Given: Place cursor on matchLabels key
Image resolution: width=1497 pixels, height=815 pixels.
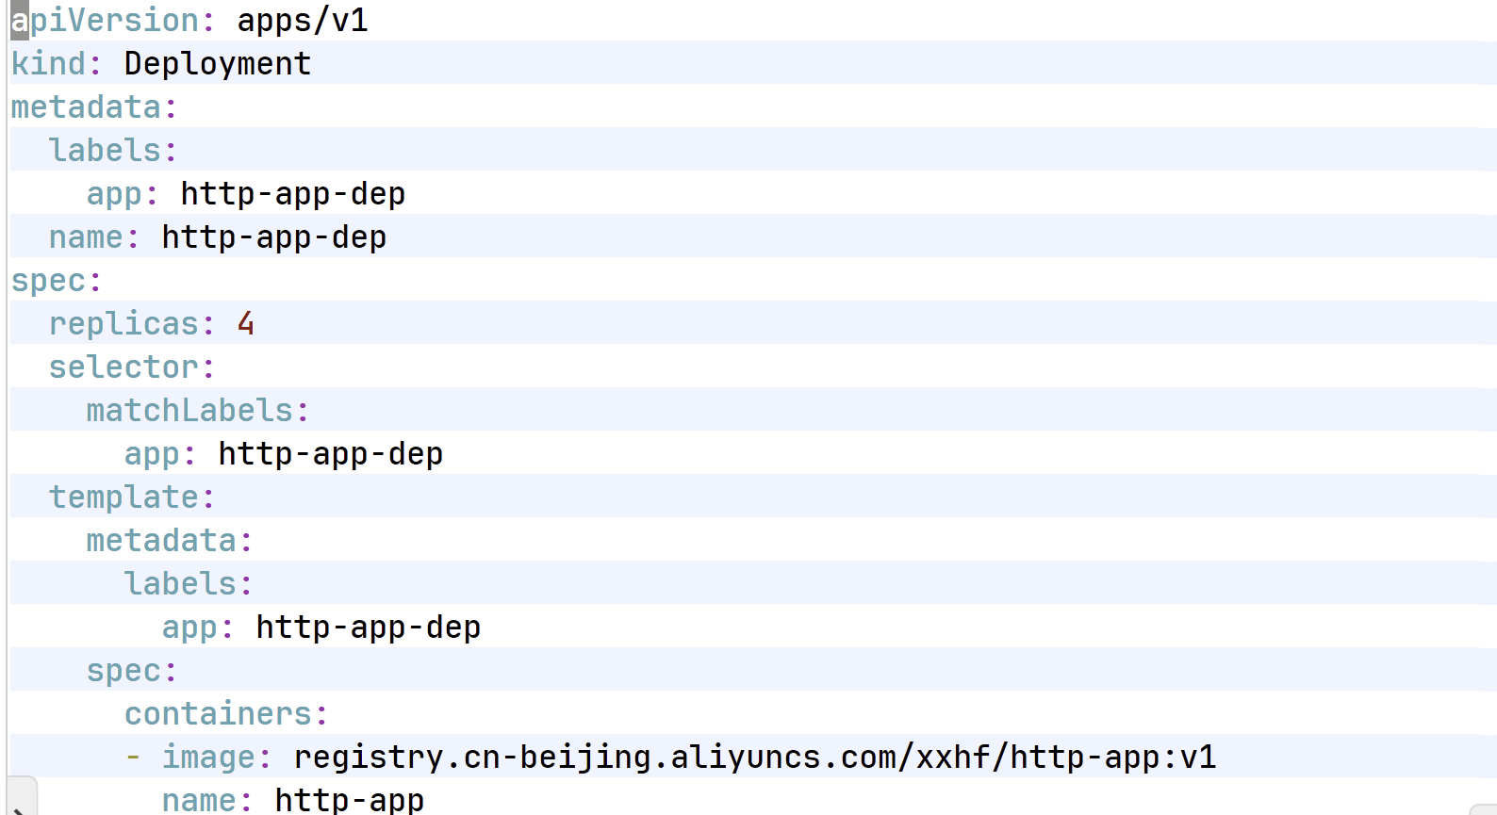Looking at the screenshot, I should click(189, 411).
